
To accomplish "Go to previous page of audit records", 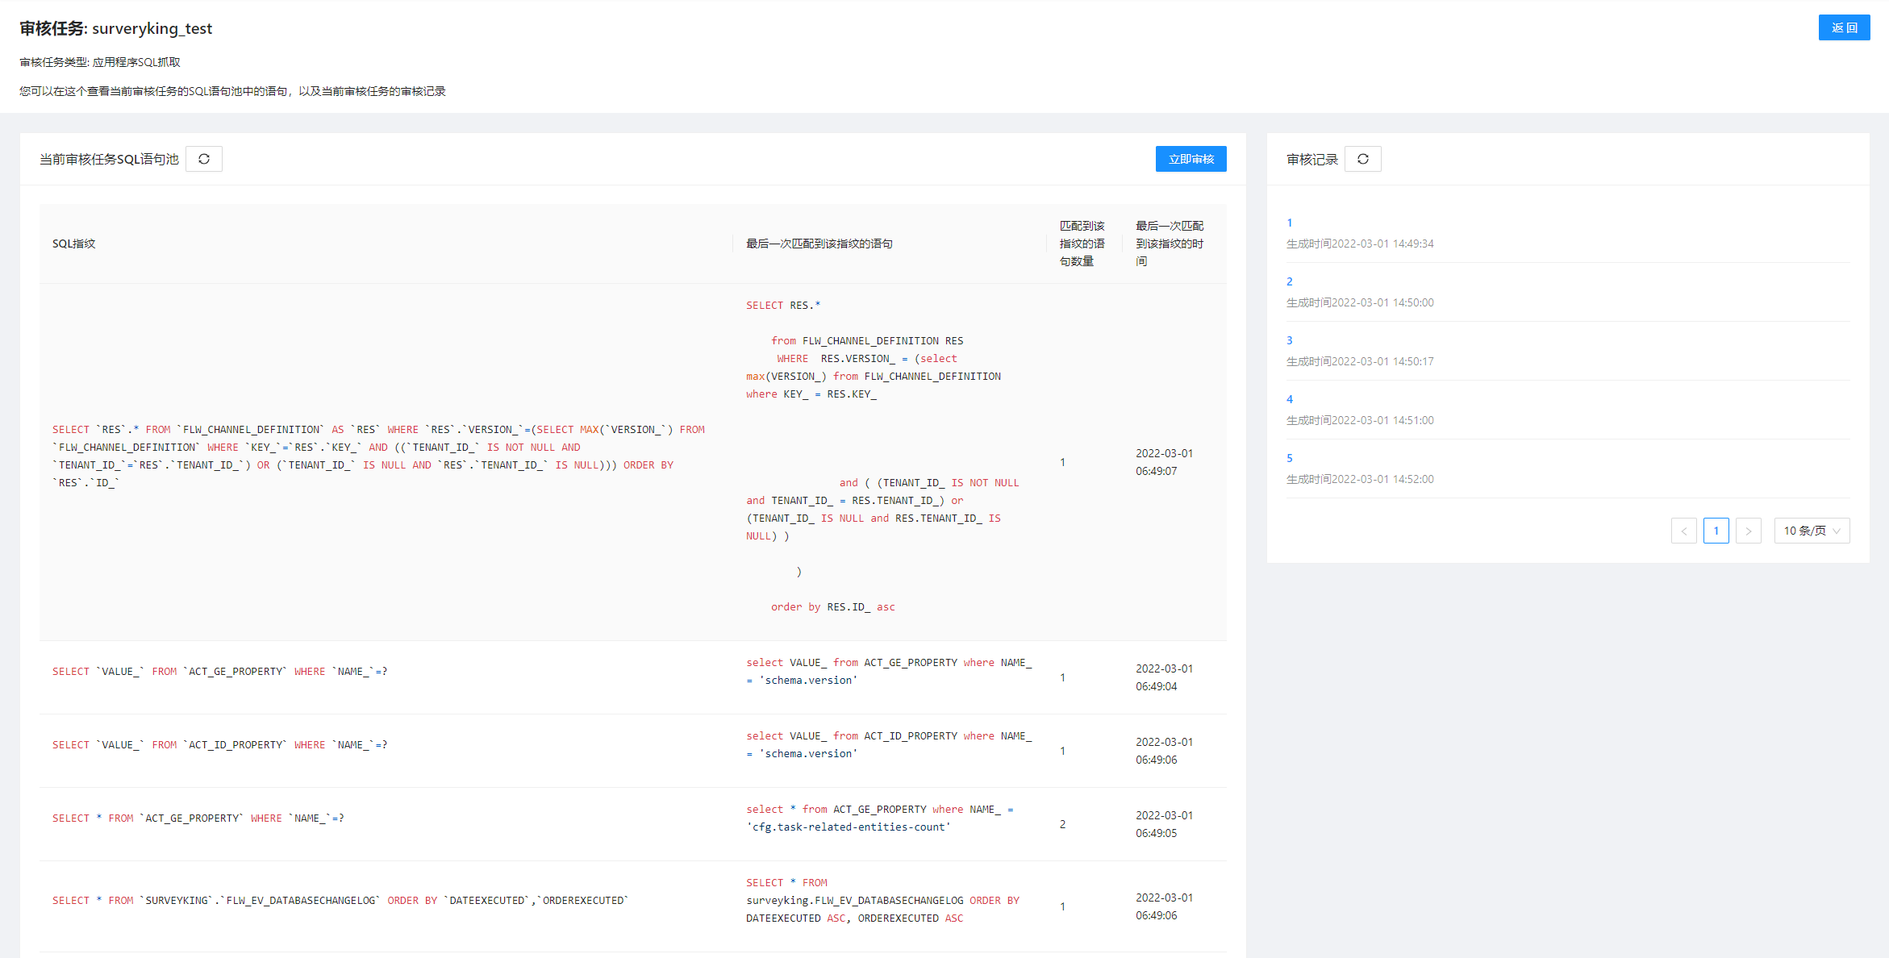I will (x=1684, y=531).
